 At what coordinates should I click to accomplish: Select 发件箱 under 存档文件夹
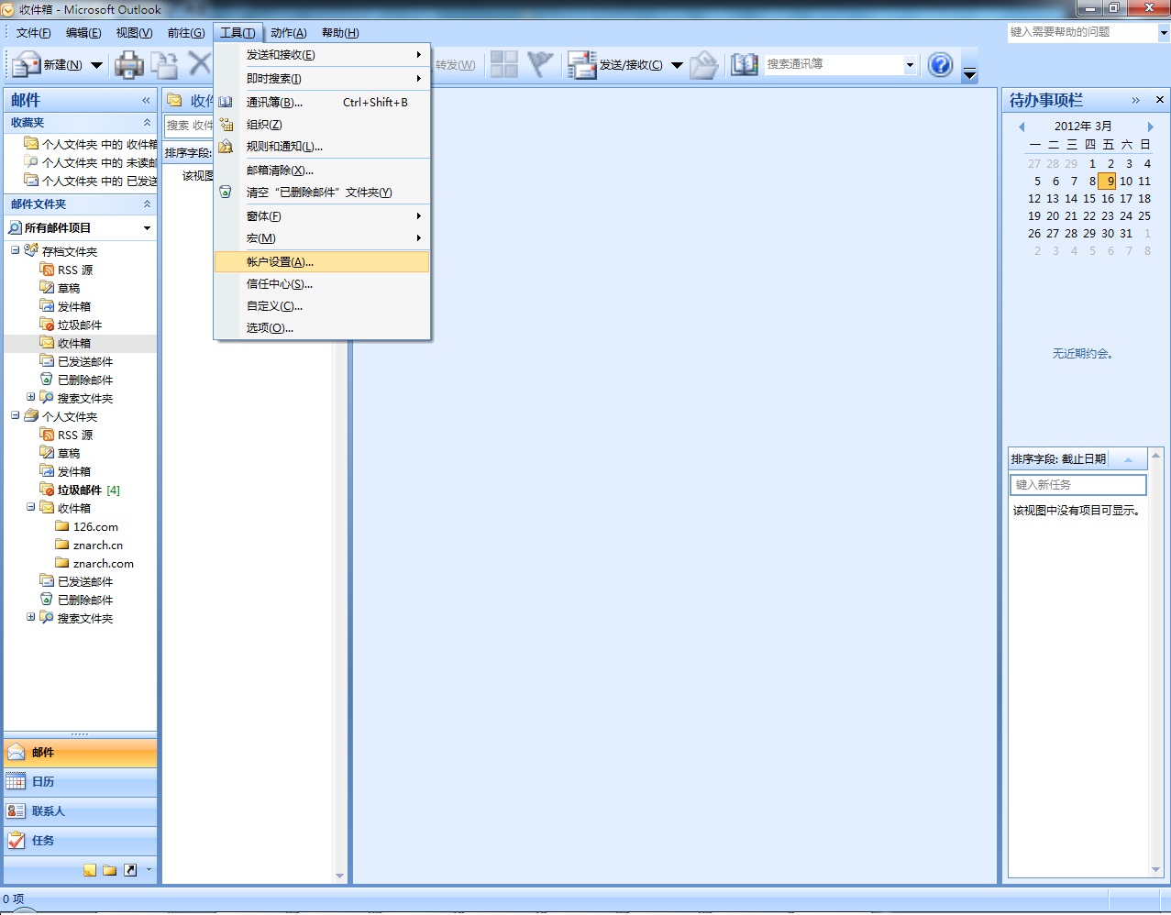click(x=74, y=306)
